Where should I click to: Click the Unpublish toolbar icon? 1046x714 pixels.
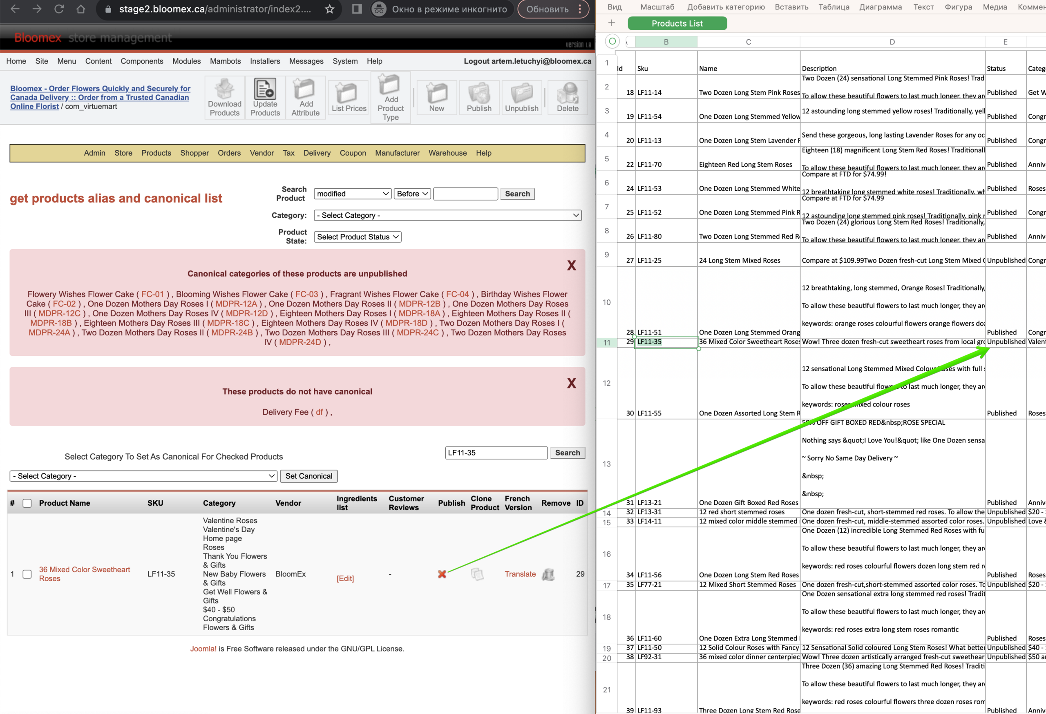522,98
